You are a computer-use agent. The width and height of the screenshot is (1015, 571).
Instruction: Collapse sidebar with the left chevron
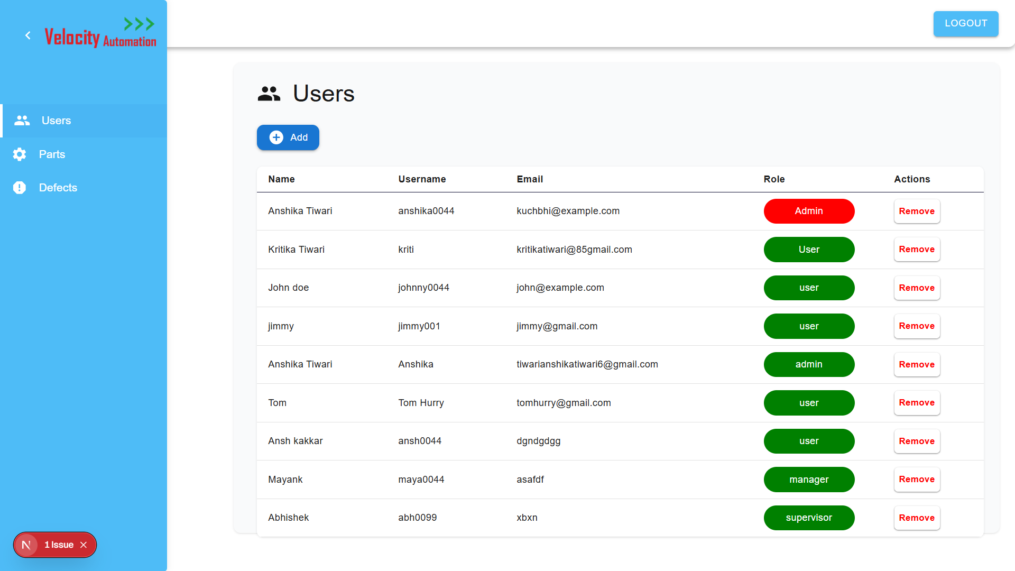28,35
